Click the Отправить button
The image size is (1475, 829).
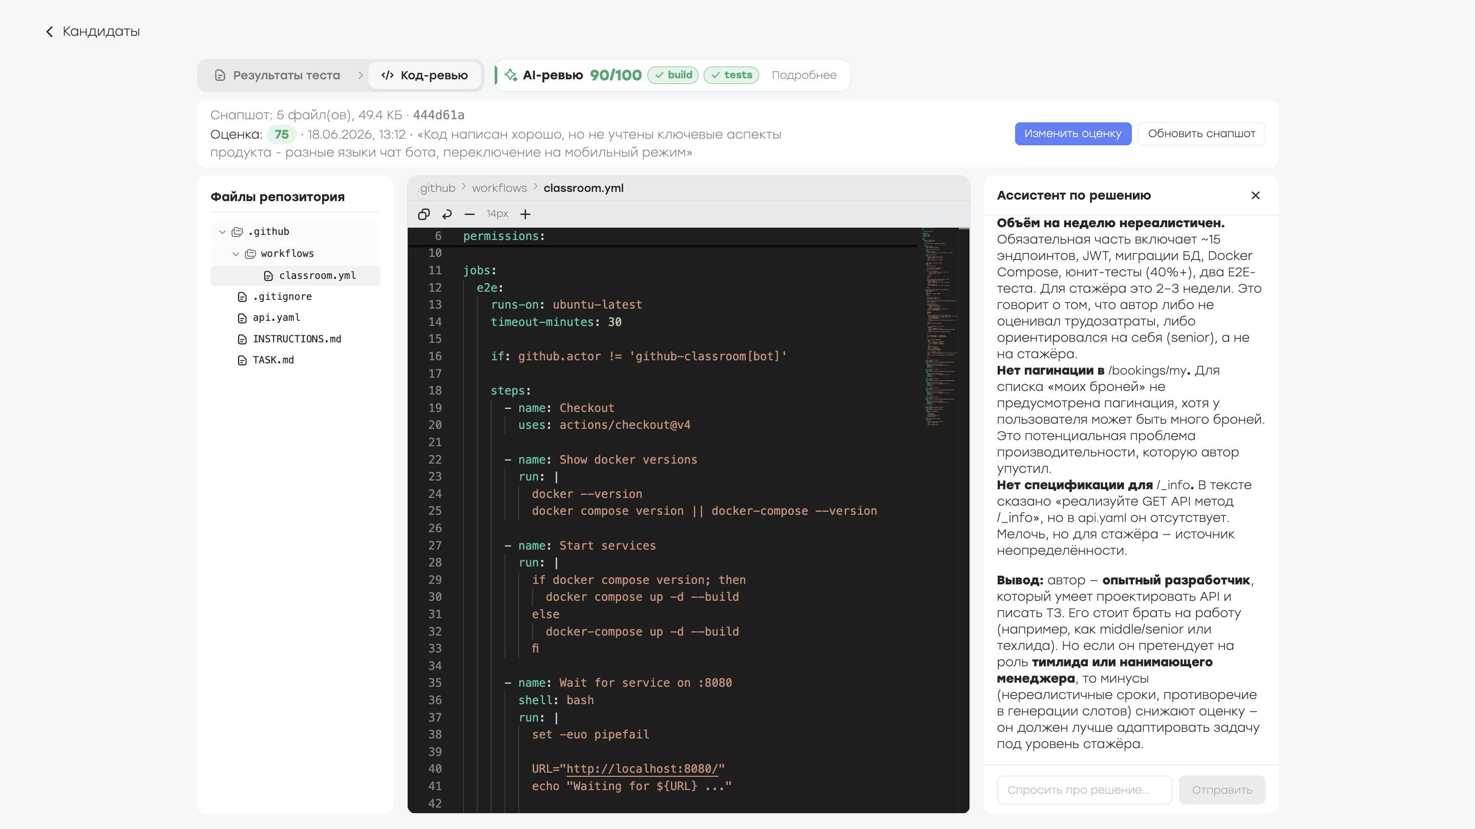[x=1222, y=790]
